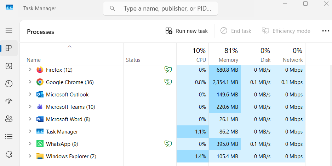332x166 pixels.
Task: Expand the Firefox process group
Action: tap(30, 70)
